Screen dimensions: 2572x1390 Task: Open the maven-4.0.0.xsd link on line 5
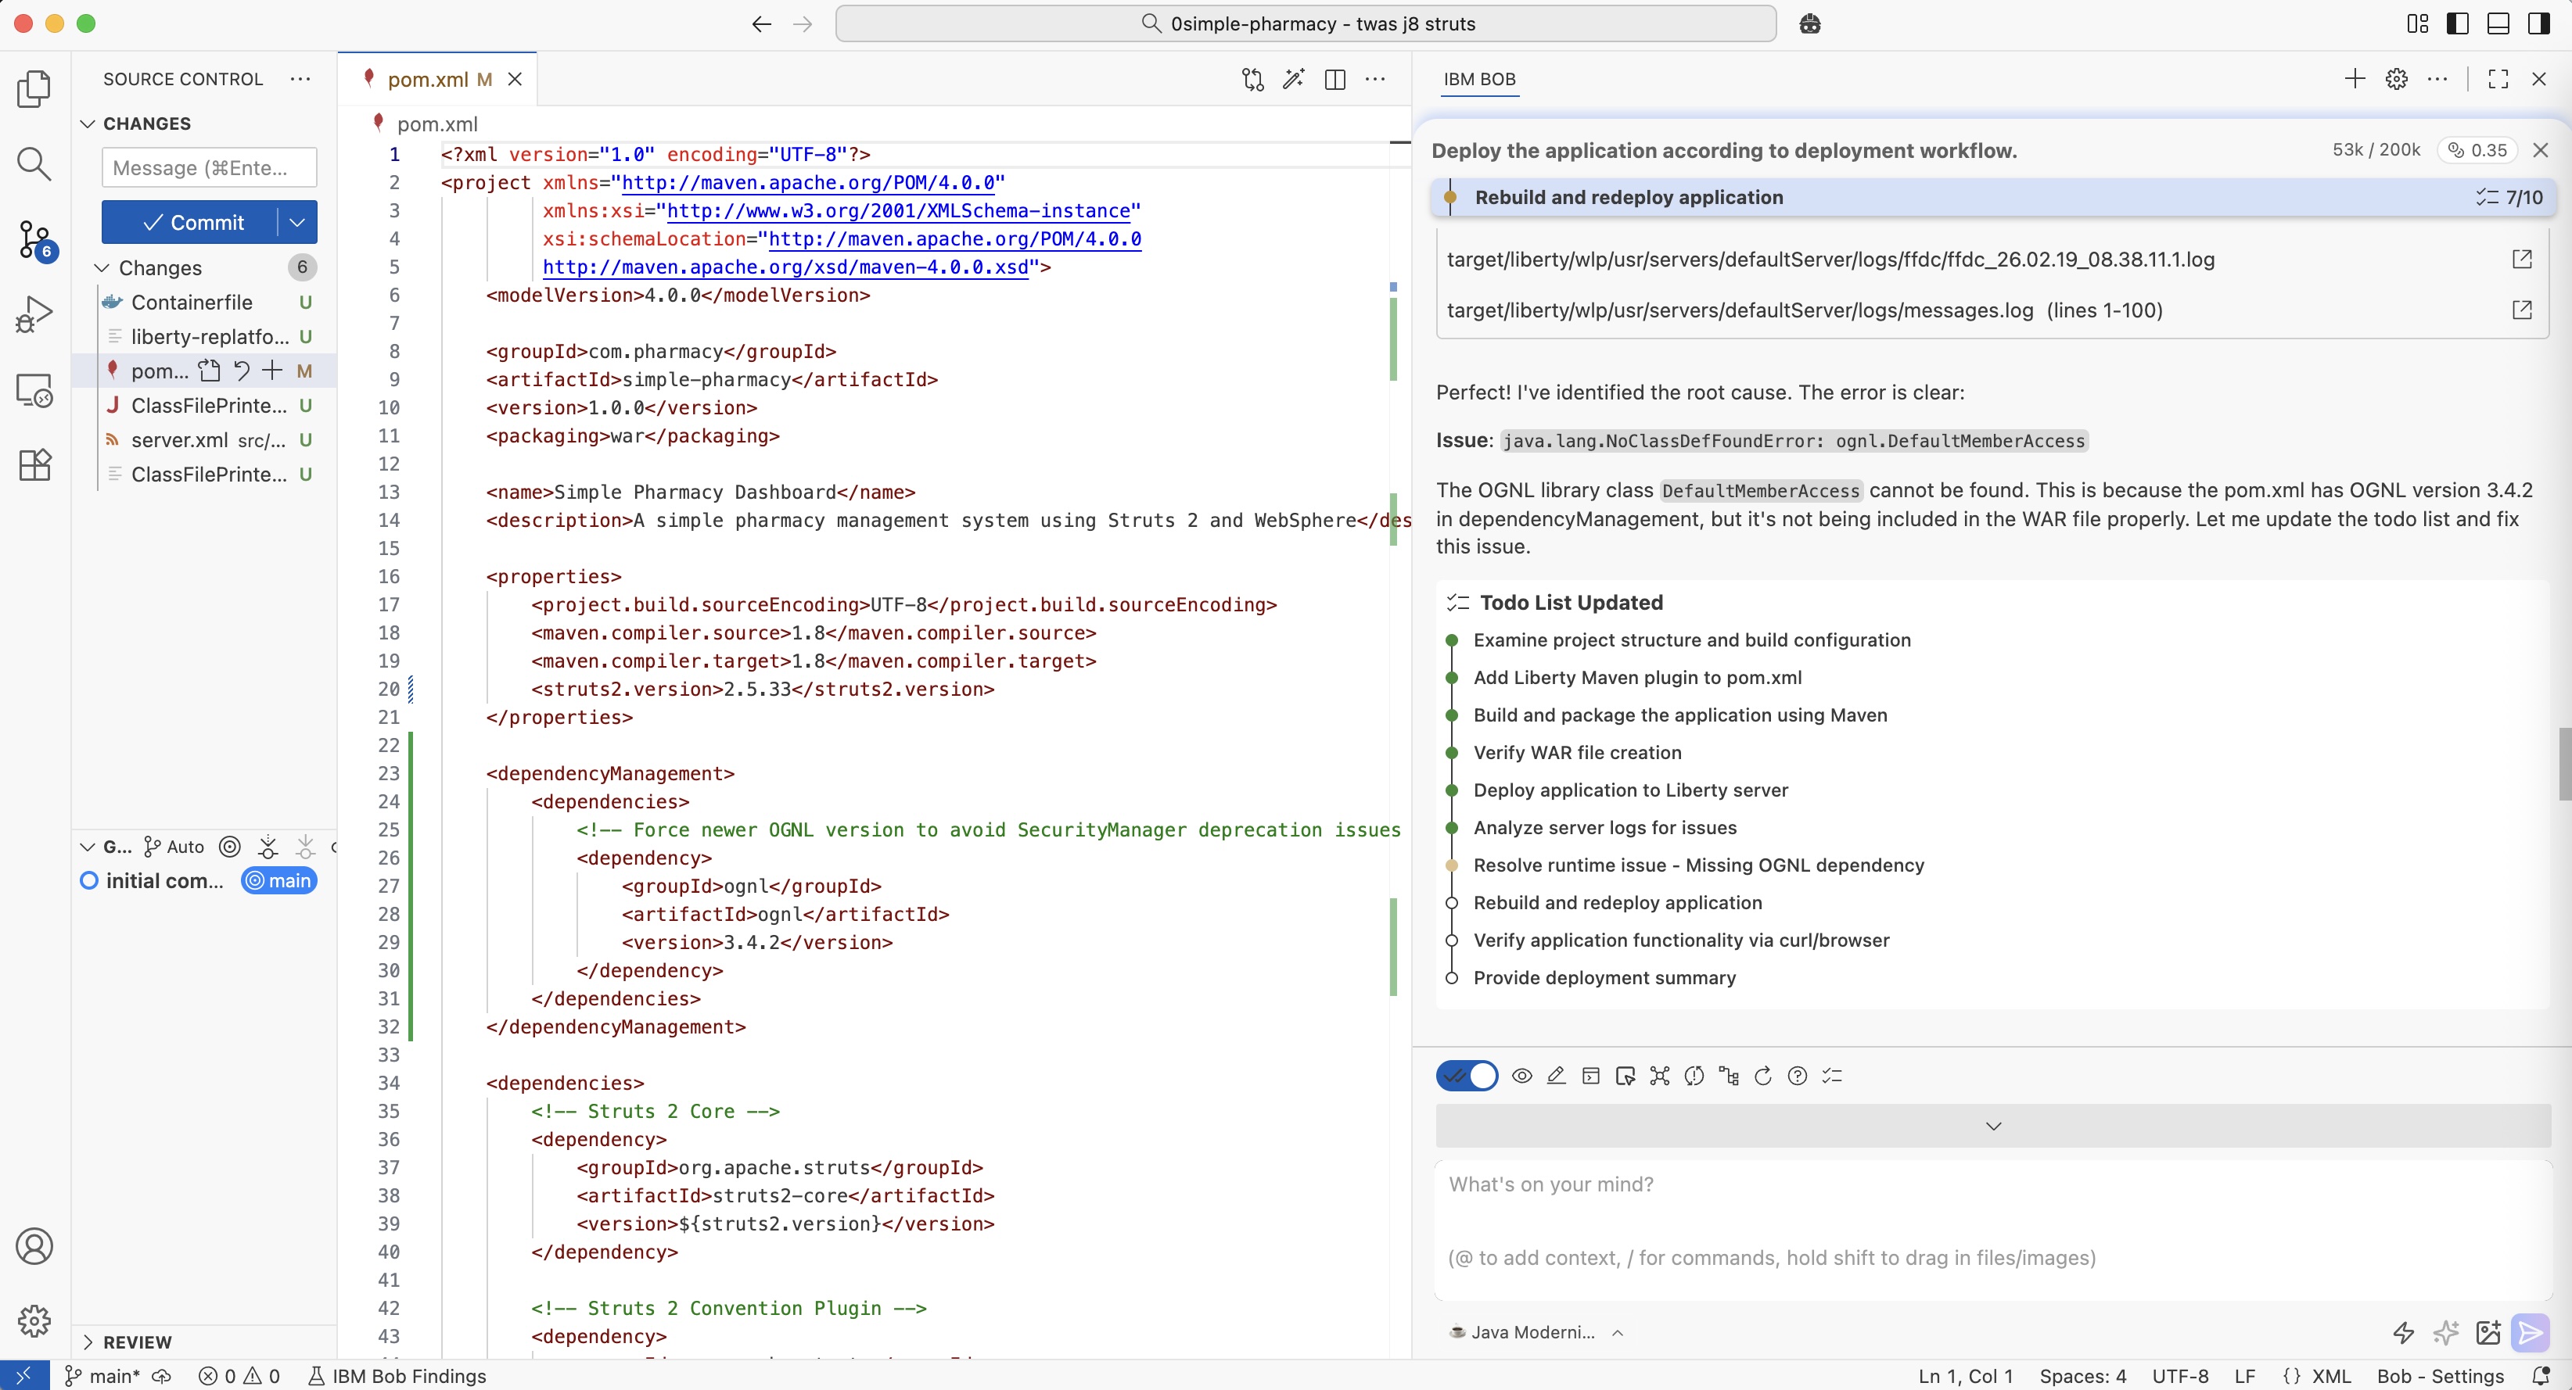[785, 267]
